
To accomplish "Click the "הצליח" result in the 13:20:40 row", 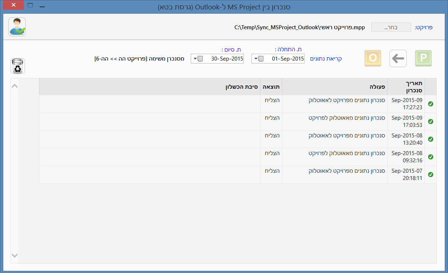I will [272, 136].
